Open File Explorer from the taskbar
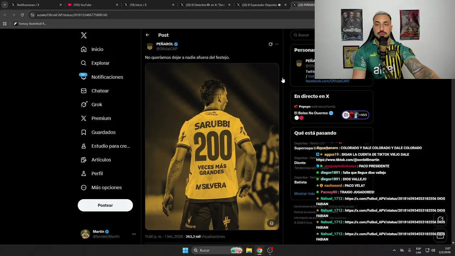 (249, 250)
